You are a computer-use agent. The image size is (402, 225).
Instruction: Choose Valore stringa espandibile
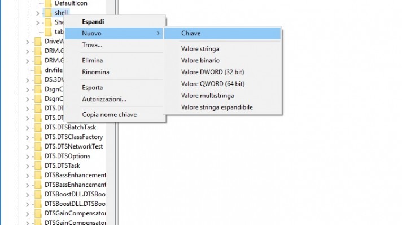coord(222,107)
